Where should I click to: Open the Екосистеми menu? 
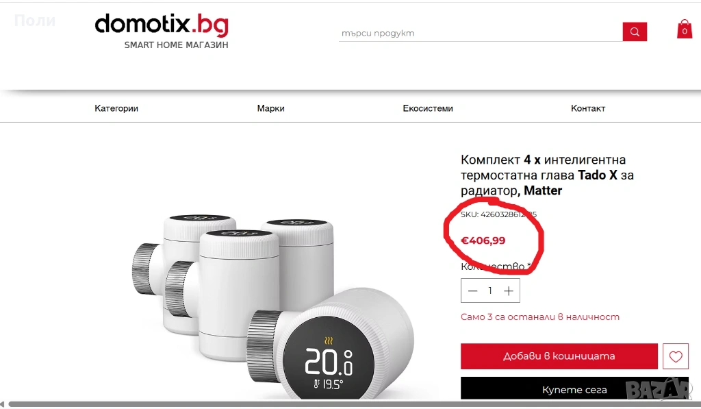point(428,108)
